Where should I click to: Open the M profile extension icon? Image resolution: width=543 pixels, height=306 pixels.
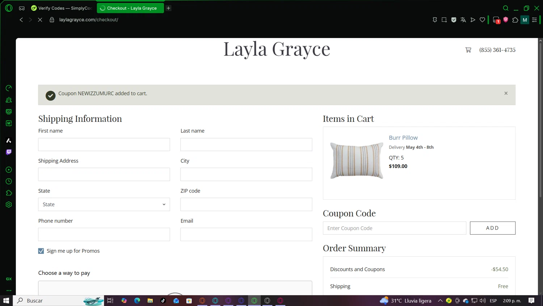click(x=525, y=20)
